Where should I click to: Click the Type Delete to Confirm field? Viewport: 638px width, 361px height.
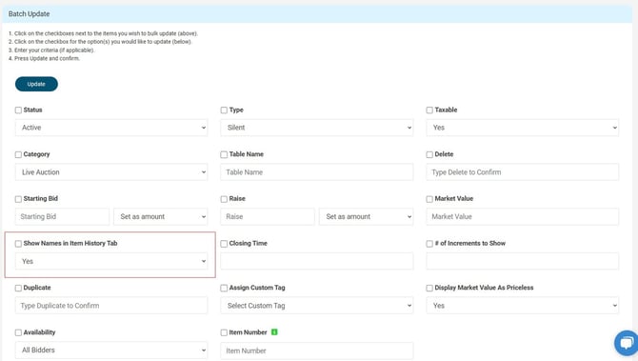click(x=523, y=172)
